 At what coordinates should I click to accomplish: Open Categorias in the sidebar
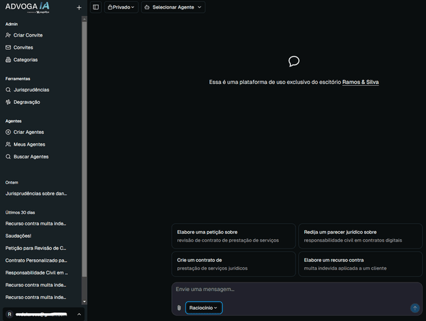[x=25, y=59]
